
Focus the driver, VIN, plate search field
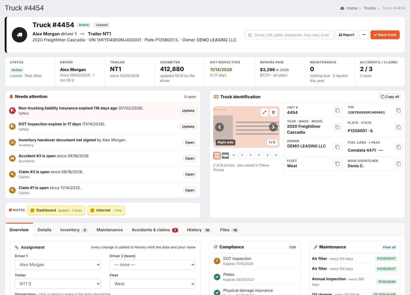(289, 35)
